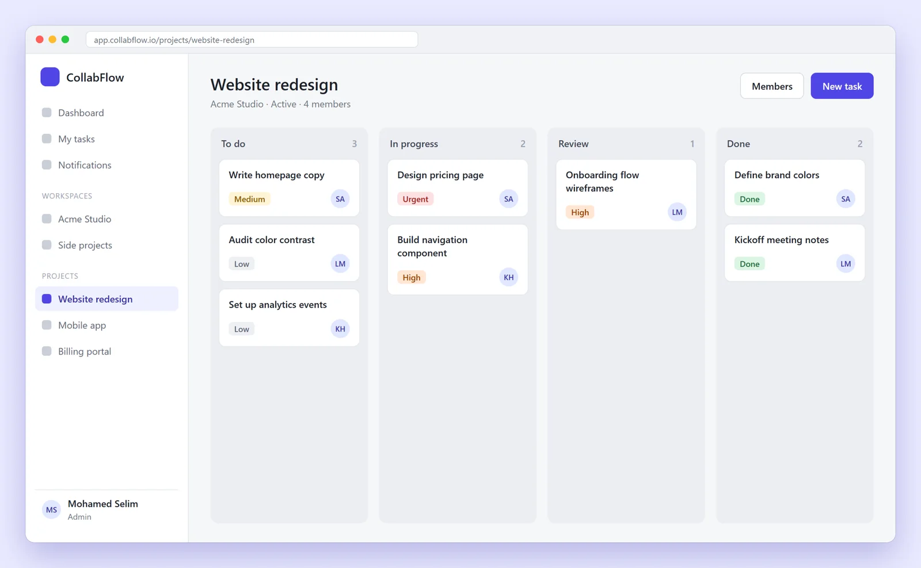The image size is (921, 568).
Task: Click LM avatar on Onboarding flow wireframes
Action: pyautogui.click(x=678, y=212)
